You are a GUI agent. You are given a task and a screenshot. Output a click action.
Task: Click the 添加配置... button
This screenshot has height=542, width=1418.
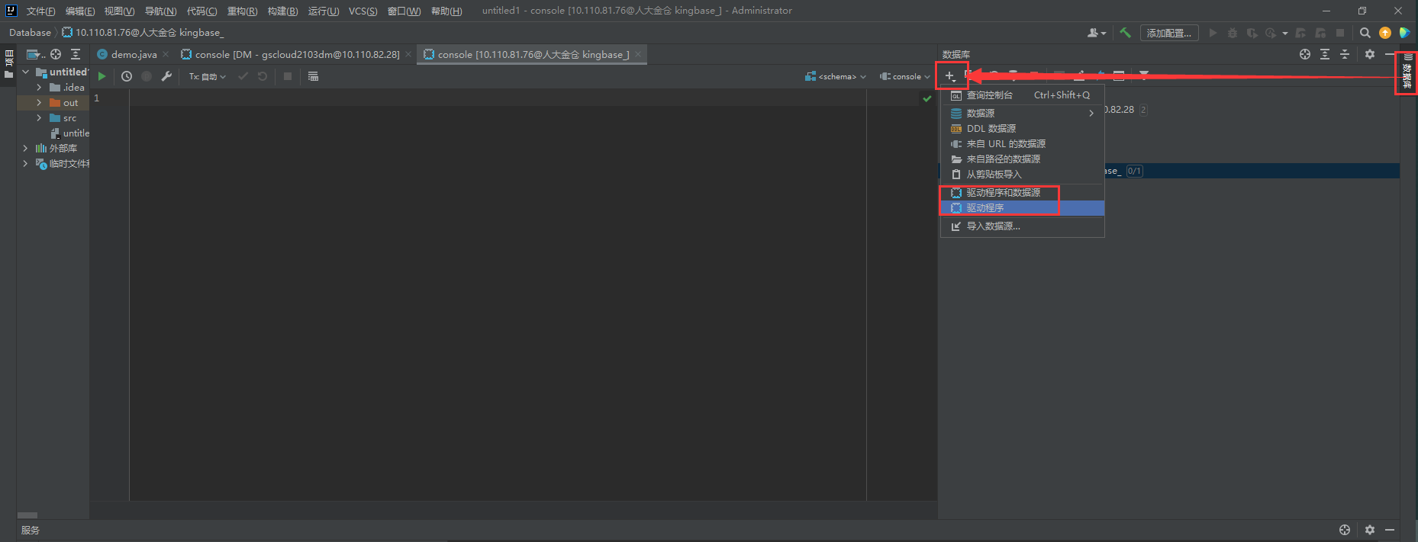[1169, 33]
